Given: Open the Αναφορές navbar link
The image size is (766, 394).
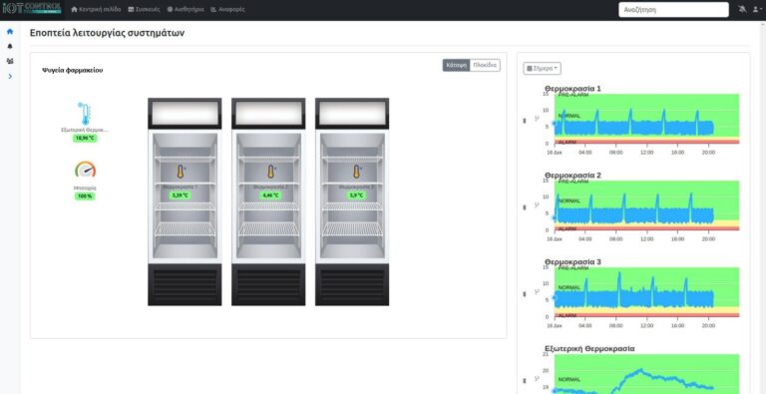Looking at the screenshot, I should pyautogui.click(x=227, y=9).
